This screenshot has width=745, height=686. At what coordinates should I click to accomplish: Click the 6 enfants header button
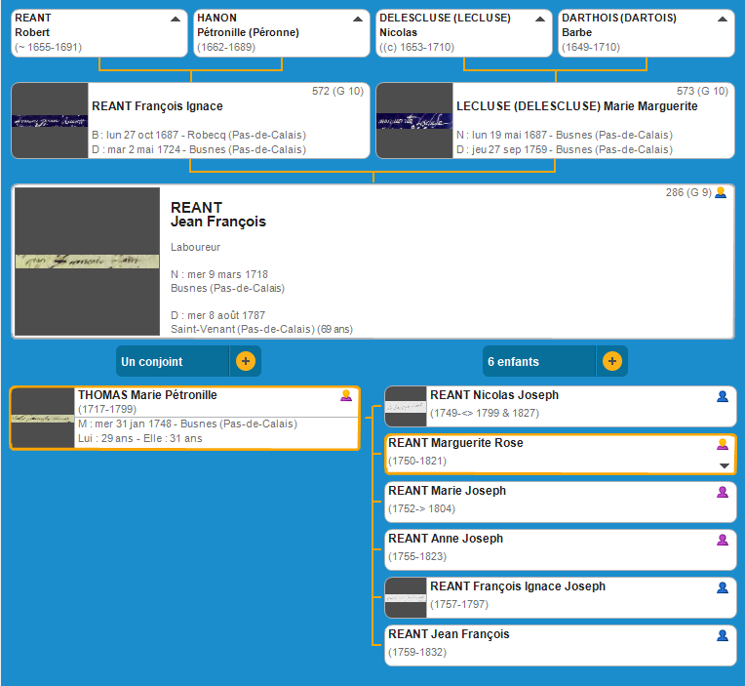pyautogui.click(x=538, y=361)
